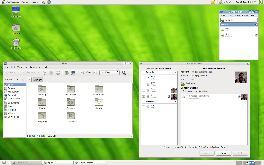This screenshot has height=165, width=264.
Task: Open the Room menu in Contact List
Action: [x=245, y=15]
